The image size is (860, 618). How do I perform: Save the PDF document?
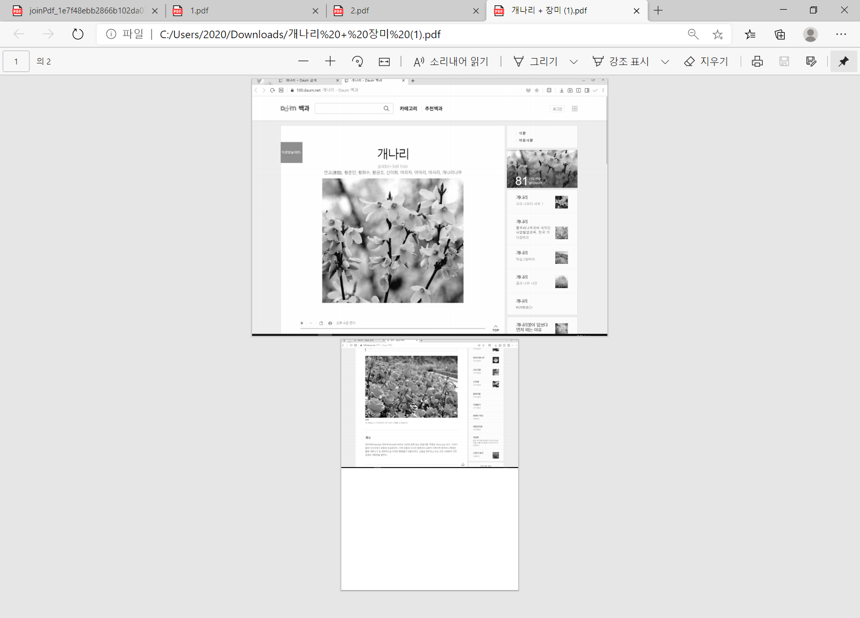tap(784, 61)
